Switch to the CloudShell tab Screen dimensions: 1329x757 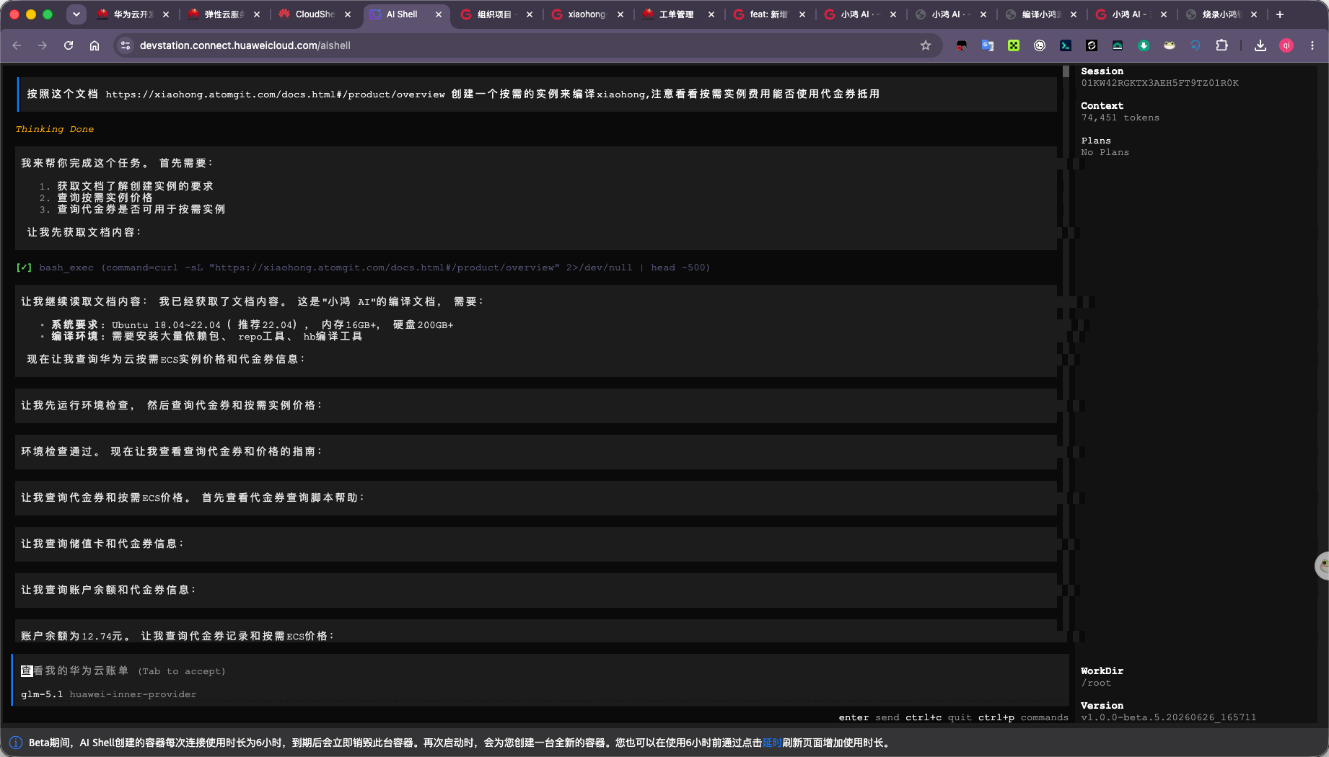[x=315, y=14]
